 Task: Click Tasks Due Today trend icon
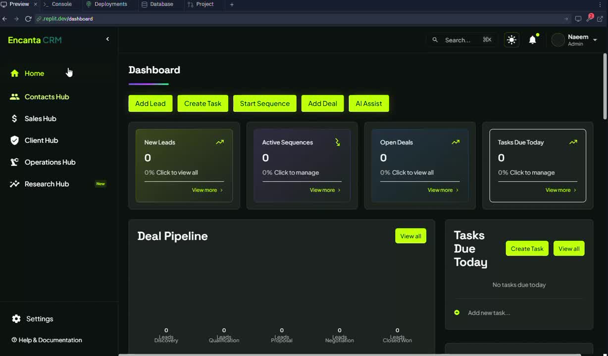point(573,142)
